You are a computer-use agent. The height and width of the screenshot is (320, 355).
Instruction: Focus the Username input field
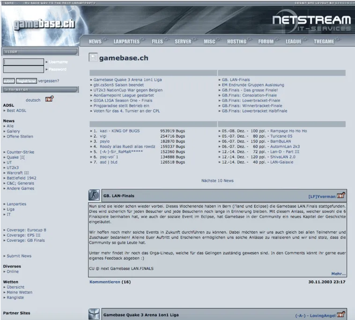[23, 62]
